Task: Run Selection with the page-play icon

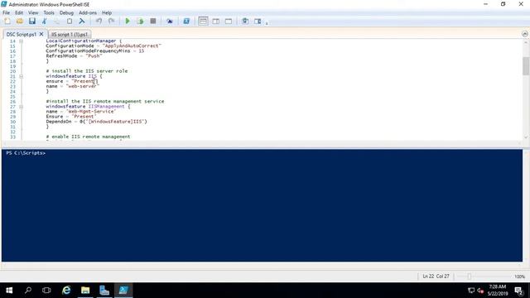Action: pyautogui.click(x=140, y=22)
